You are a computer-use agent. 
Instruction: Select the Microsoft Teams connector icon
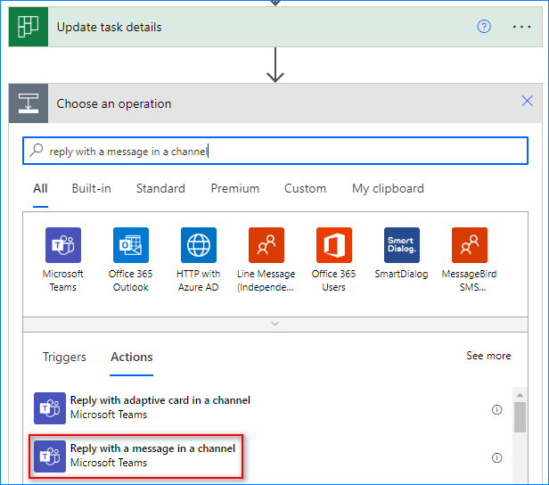coord(63,245)
